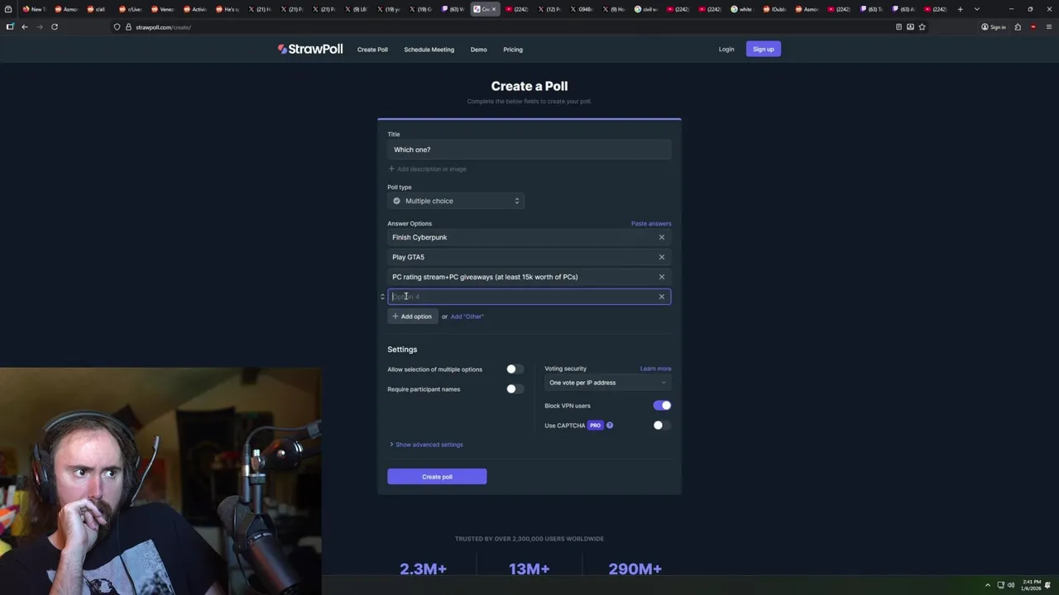Click the taskbar volume speaker icon

1012,585
